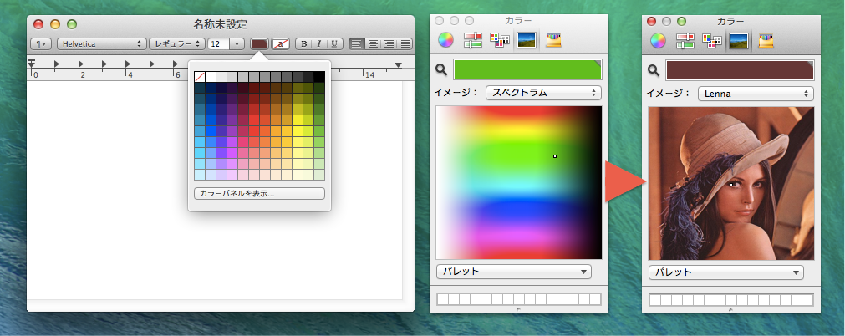Click the 名称未設定 window title
Image resolution: width=845 pixels, height=336 pixels.
220,23
